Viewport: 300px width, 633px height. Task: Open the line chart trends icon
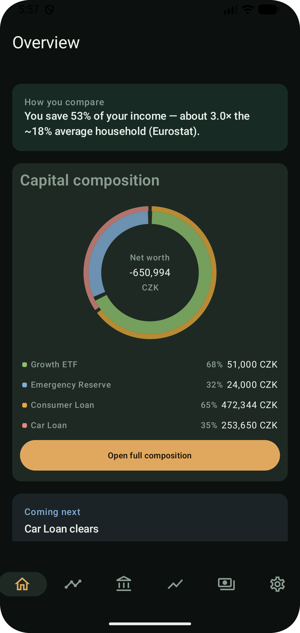175,584
